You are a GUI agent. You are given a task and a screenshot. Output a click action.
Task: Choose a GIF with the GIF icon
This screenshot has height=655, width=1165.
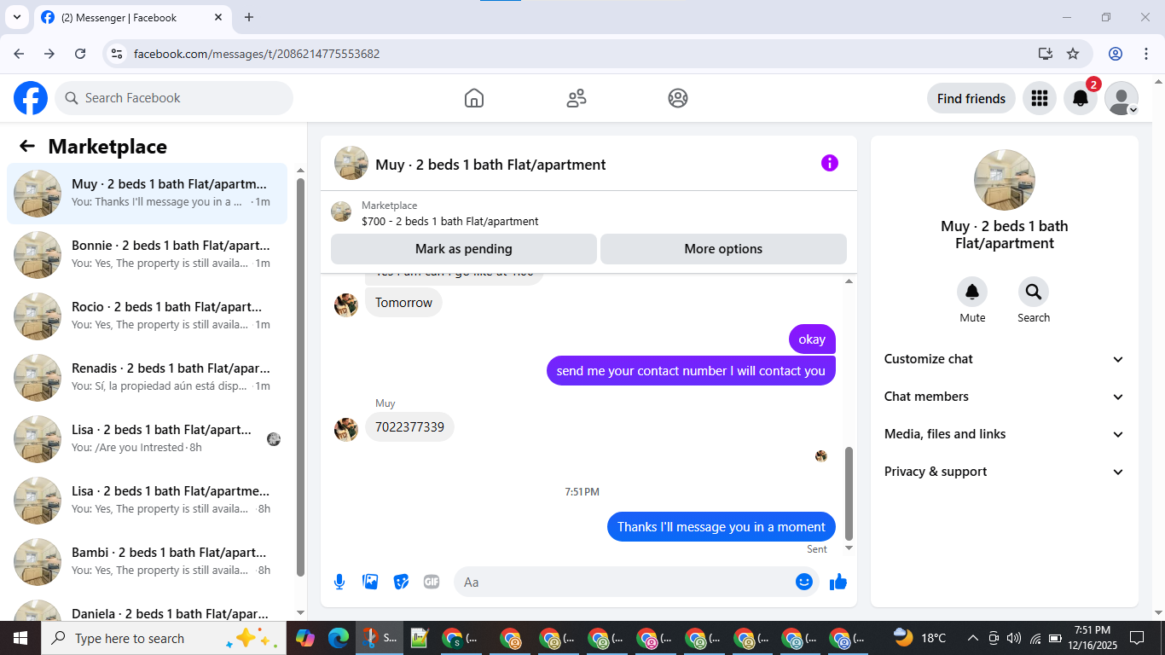[x=432, y=582]
